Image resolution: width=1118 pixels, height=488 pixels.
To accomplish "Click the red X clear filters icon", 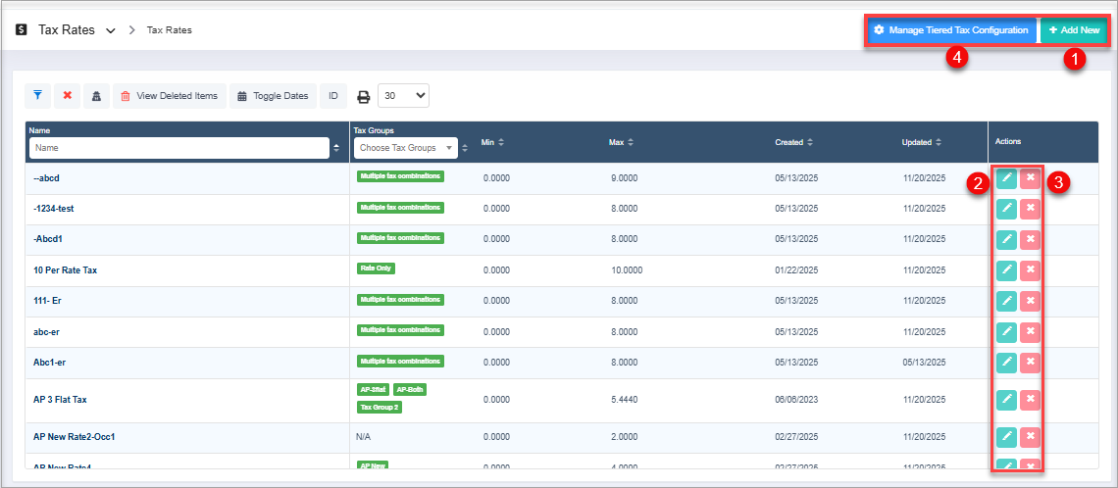I will click(67, 96).
